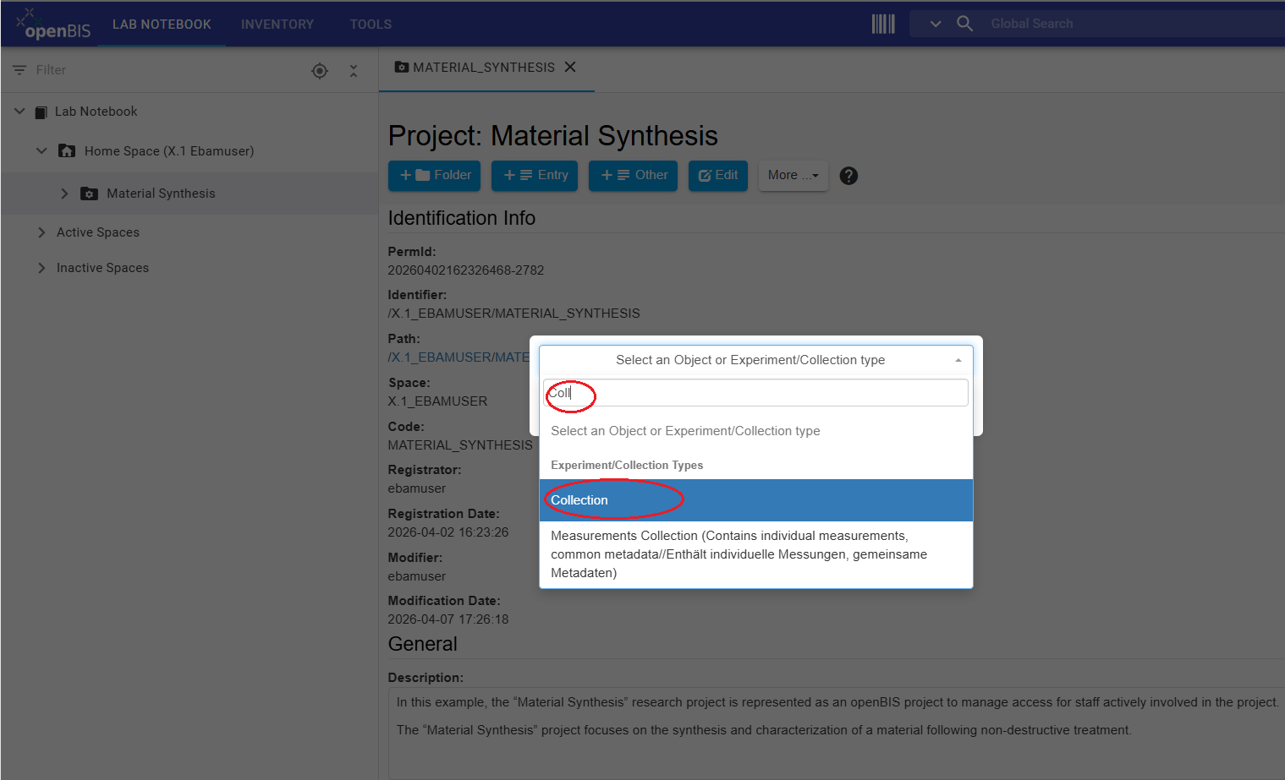Expand the Material Synthesis node
The image size is (1285, 780).
(x=64, y=194)
